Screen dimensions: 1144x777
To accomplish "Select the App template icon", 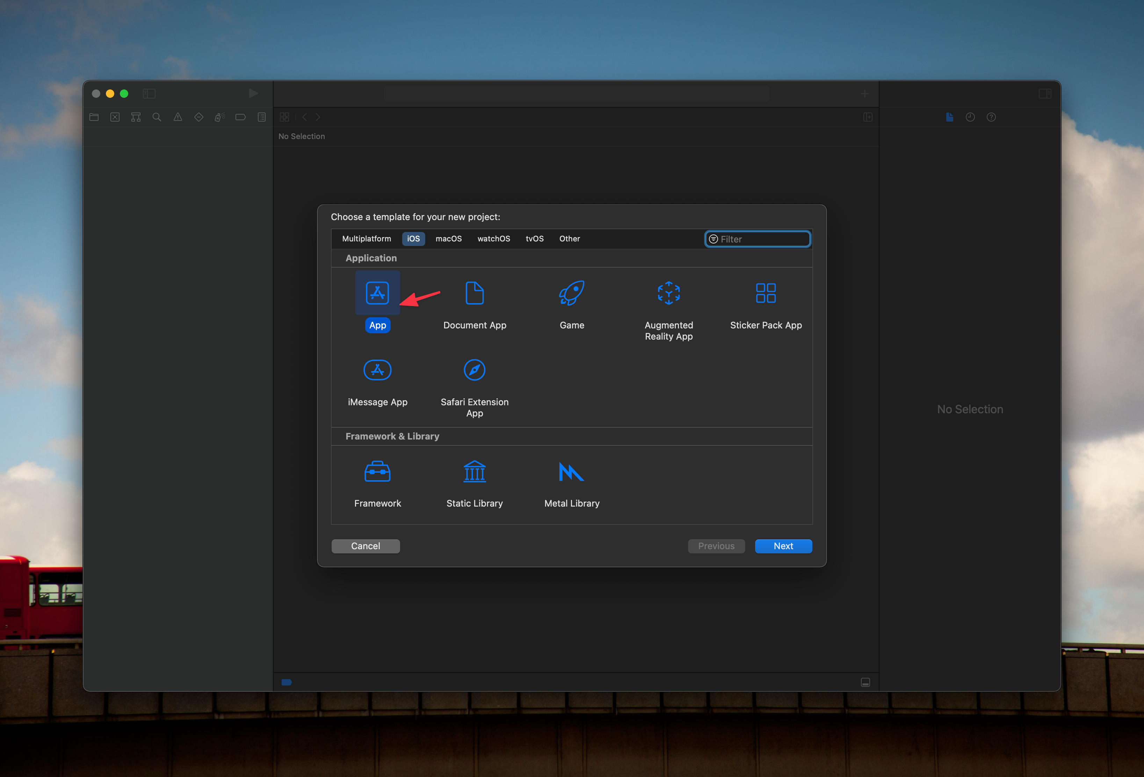I will pos(378,293).
